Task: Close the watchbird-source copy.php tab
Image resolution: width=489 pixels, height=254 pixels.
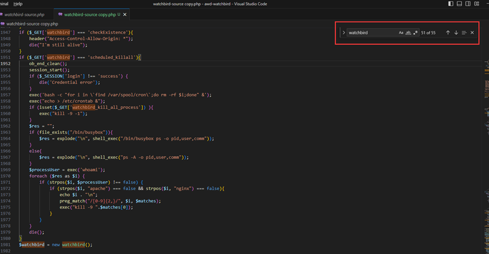Action: (x=126, y=14)
